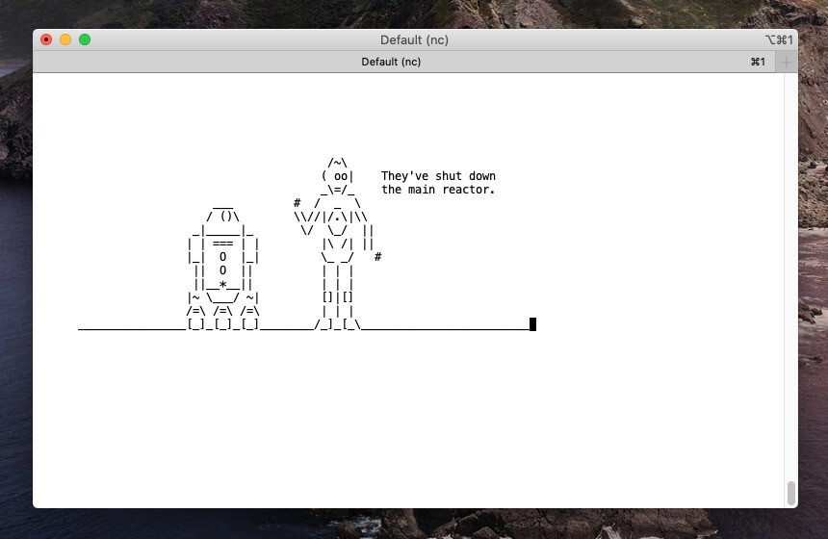This screenshot has height=539, width=828.
Task: Click the window title "Default (nc)"
Action: click(x=414, y=40)
